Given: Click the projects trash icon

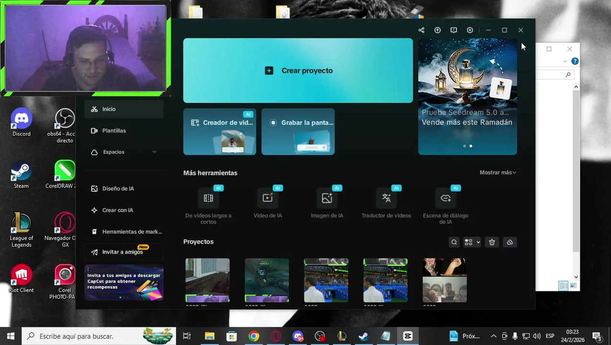Looking at the screenshot, I should pyautogui.click(x=492, y=242).
